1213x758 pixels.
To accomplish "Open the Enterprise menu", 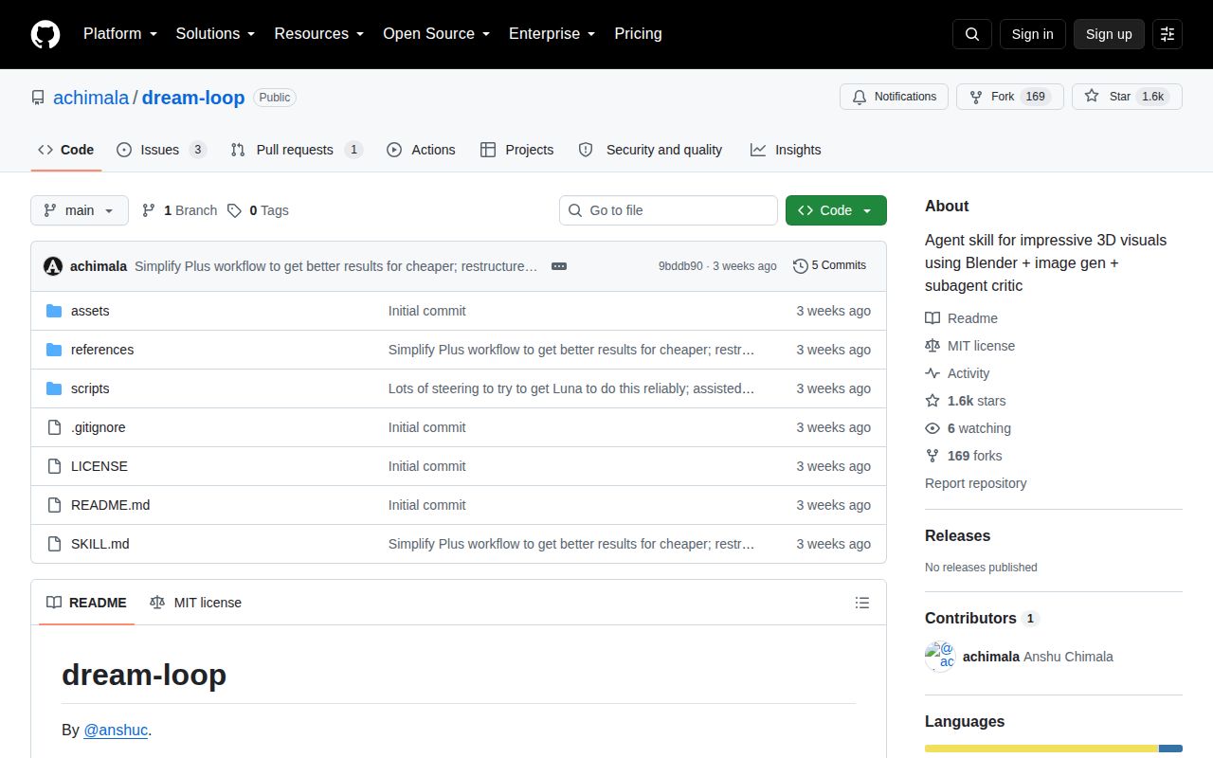I will (x=552, y=34).
